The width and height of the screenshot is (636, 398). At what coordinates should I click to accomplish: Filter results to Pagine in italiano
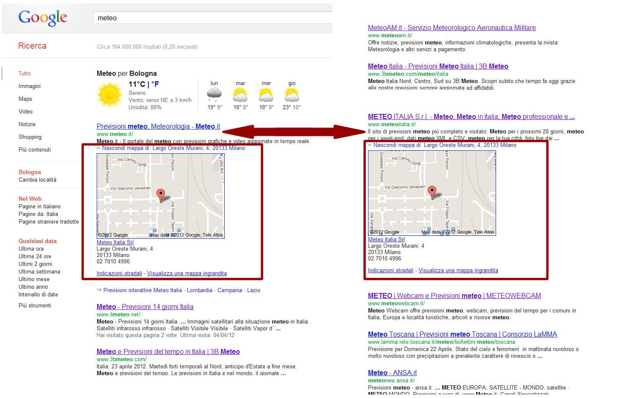tap(39, 207)
